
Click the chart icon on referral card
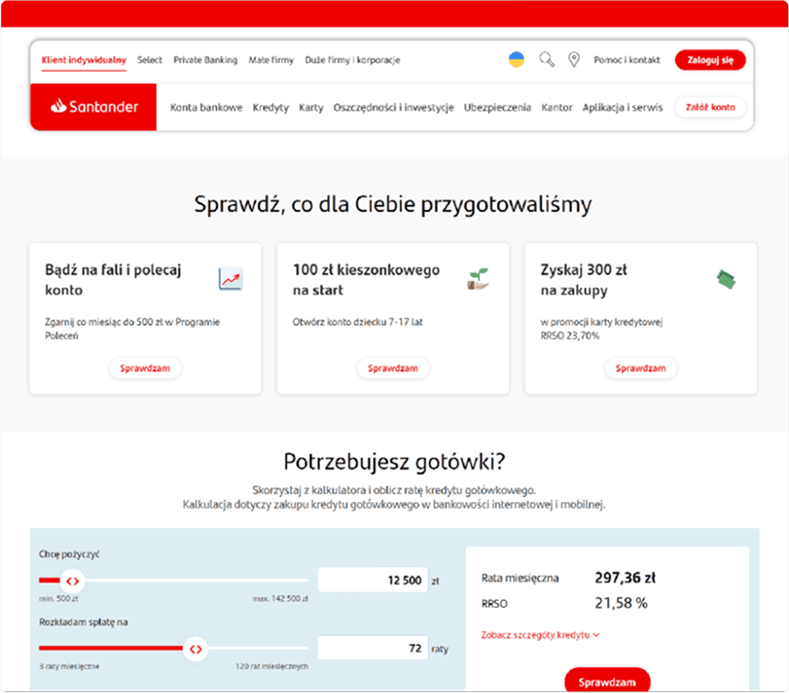click(x=230, y=279)
